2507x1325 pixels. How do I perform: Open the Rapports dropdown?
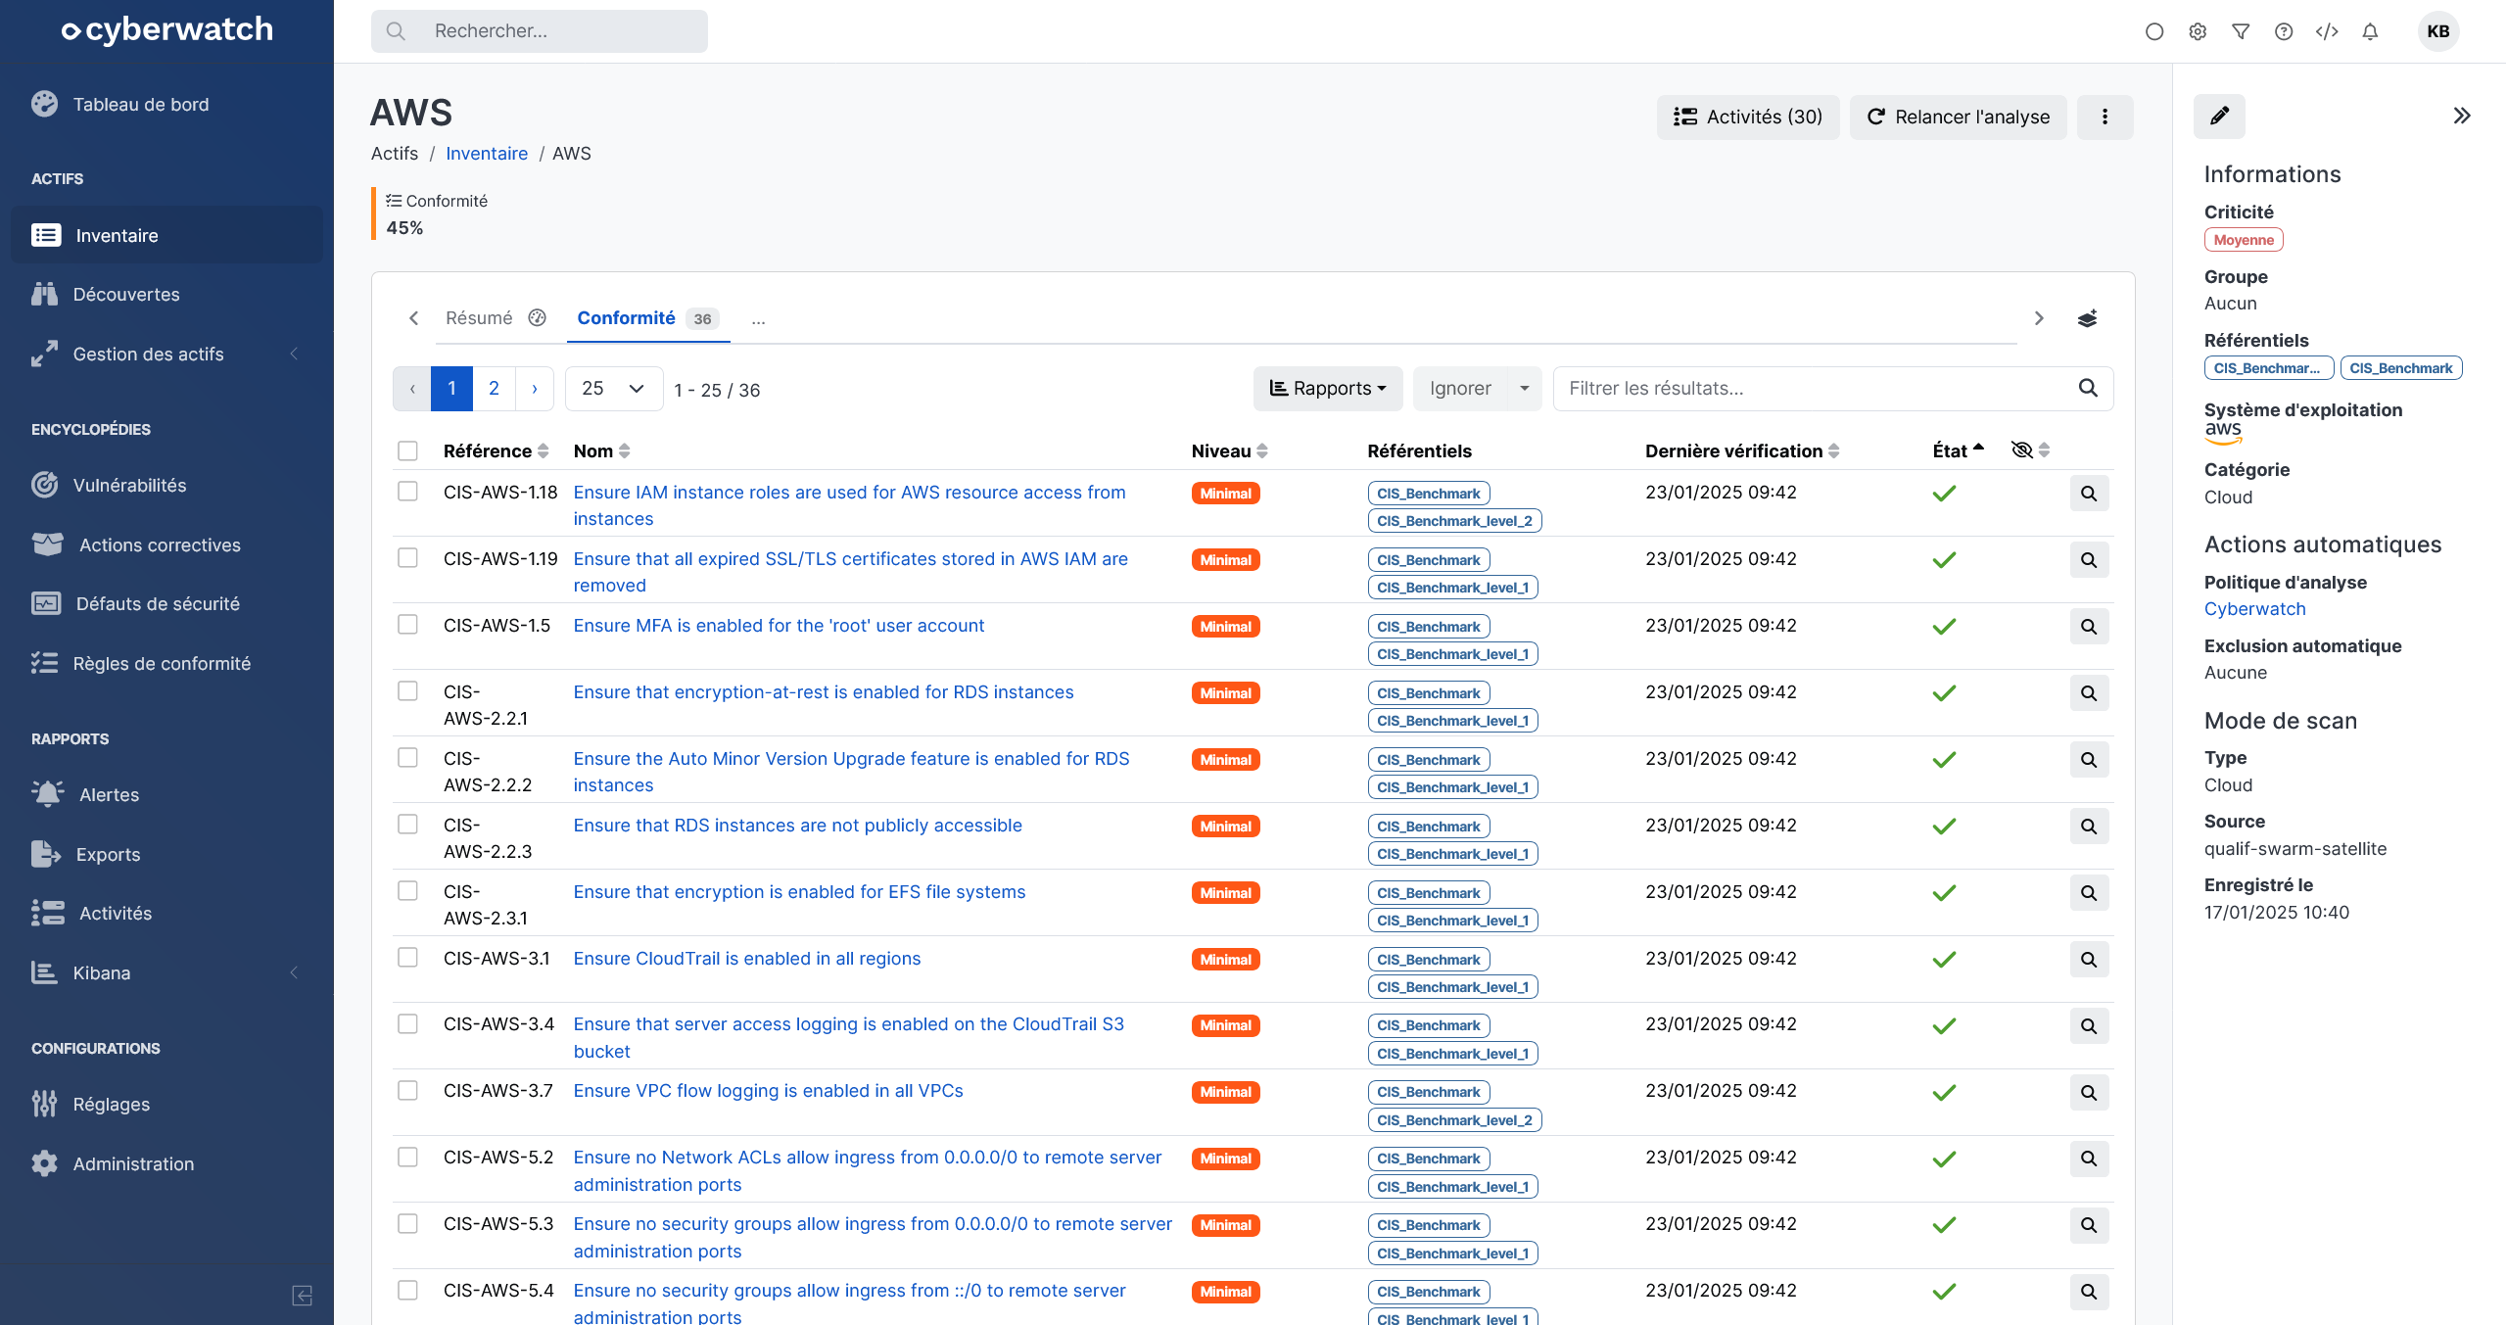coord(1328,389)
